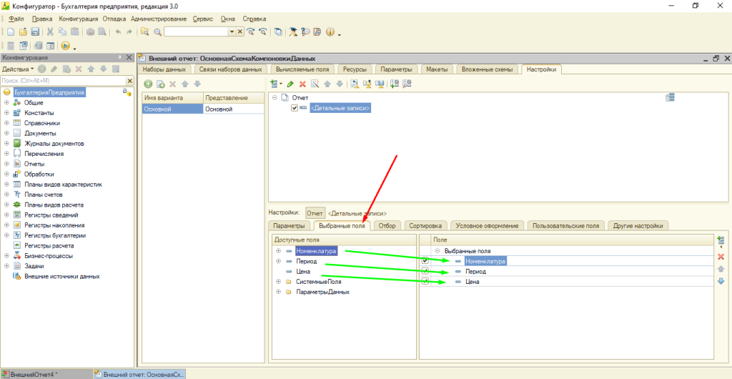This screenshot has height=379, width=732.
Task: Click green plus to add report variant
Action: click(149, 84)
